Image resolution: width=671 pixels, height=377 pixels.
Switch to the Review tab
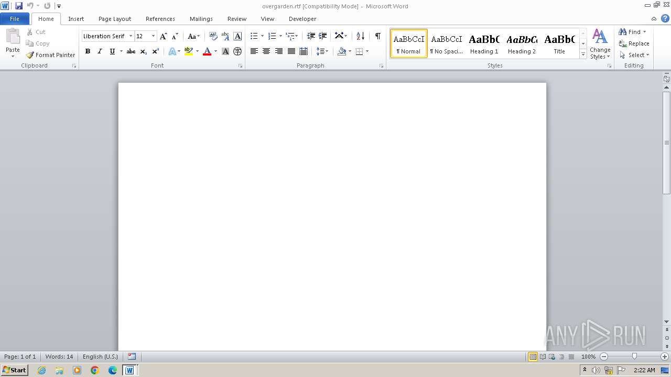237,19
